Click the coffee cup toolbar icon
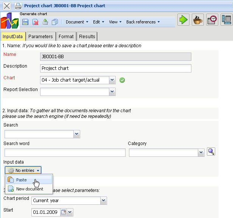This screenshot has width=233, height=218. (x=198, y=20)
